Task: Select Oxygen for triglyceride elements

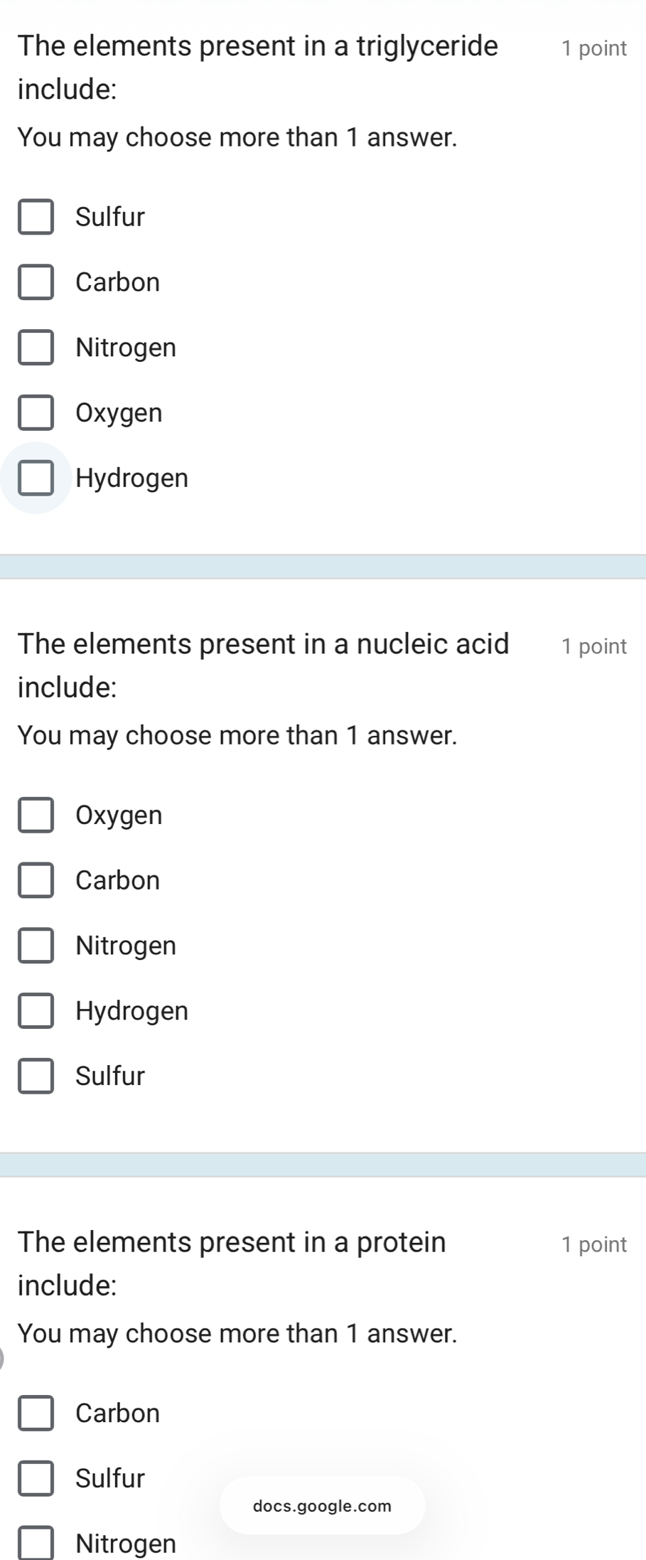Action: coord(36,413)
